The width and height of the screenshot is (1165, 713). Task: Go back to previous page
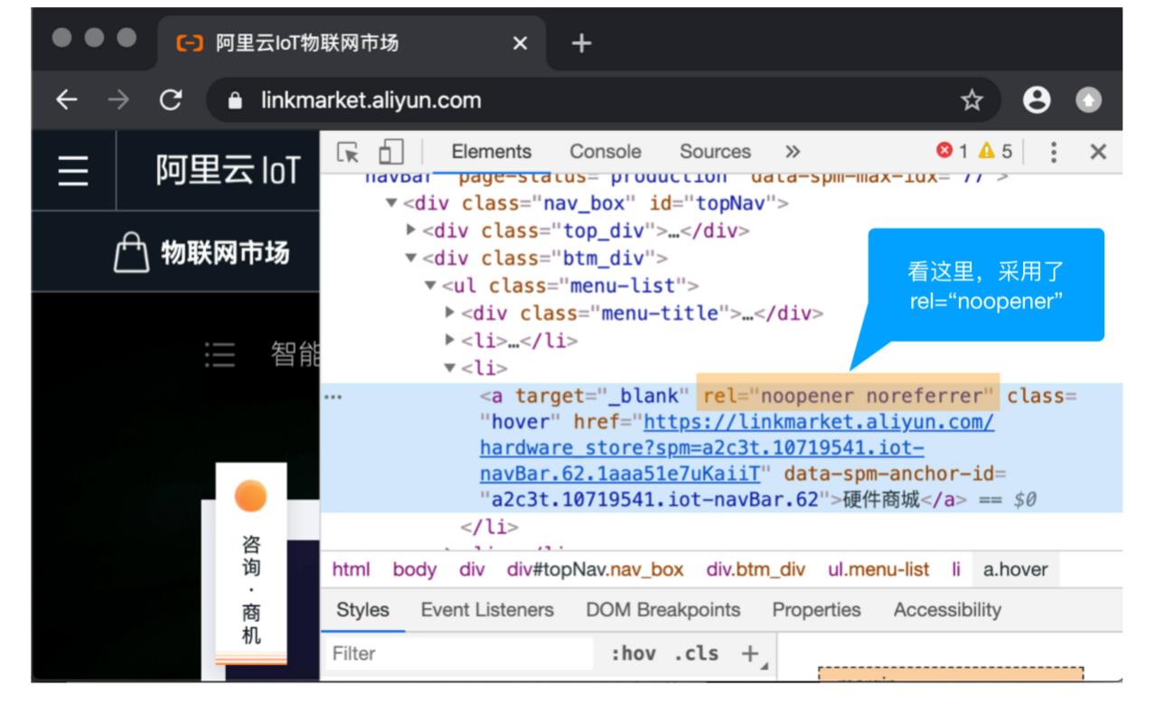(66, 100)
